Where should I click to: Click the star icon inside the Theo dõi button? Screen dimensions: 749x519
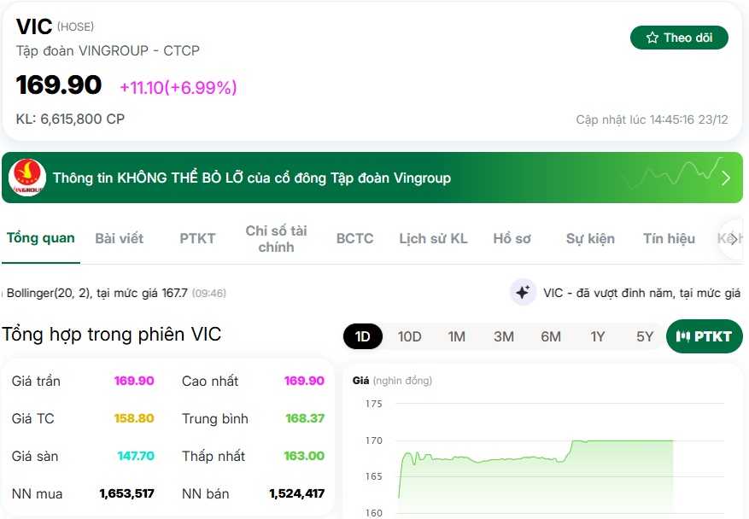[651, 38]
